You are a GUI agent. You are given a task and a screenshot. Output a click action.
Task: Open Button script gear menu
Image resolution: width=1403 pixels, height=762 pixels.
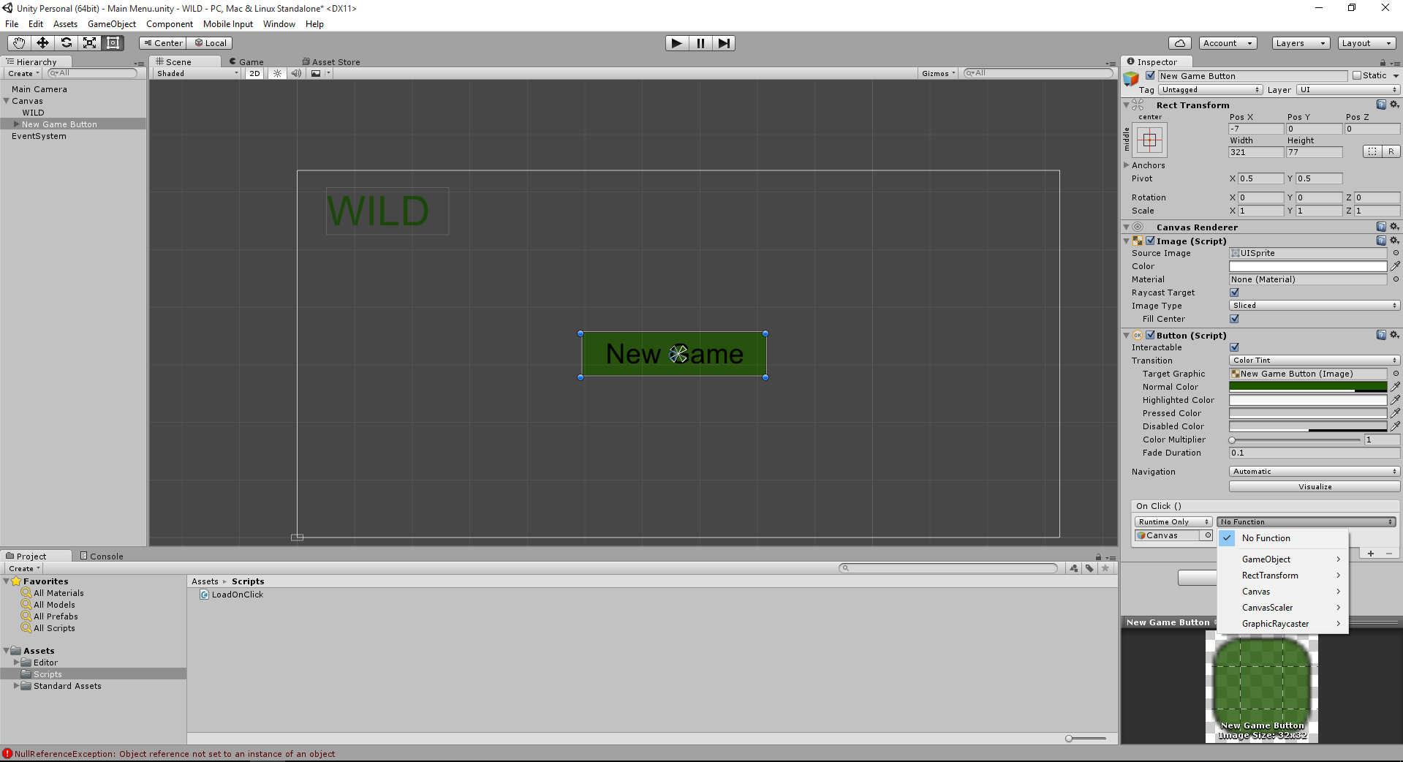(1394, 335)
